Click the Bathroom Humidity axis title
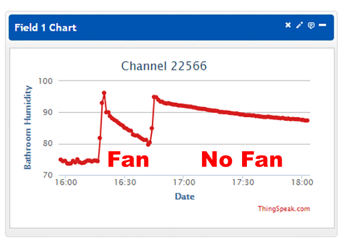Screen dimensions: 342x248 pos(28,127)
